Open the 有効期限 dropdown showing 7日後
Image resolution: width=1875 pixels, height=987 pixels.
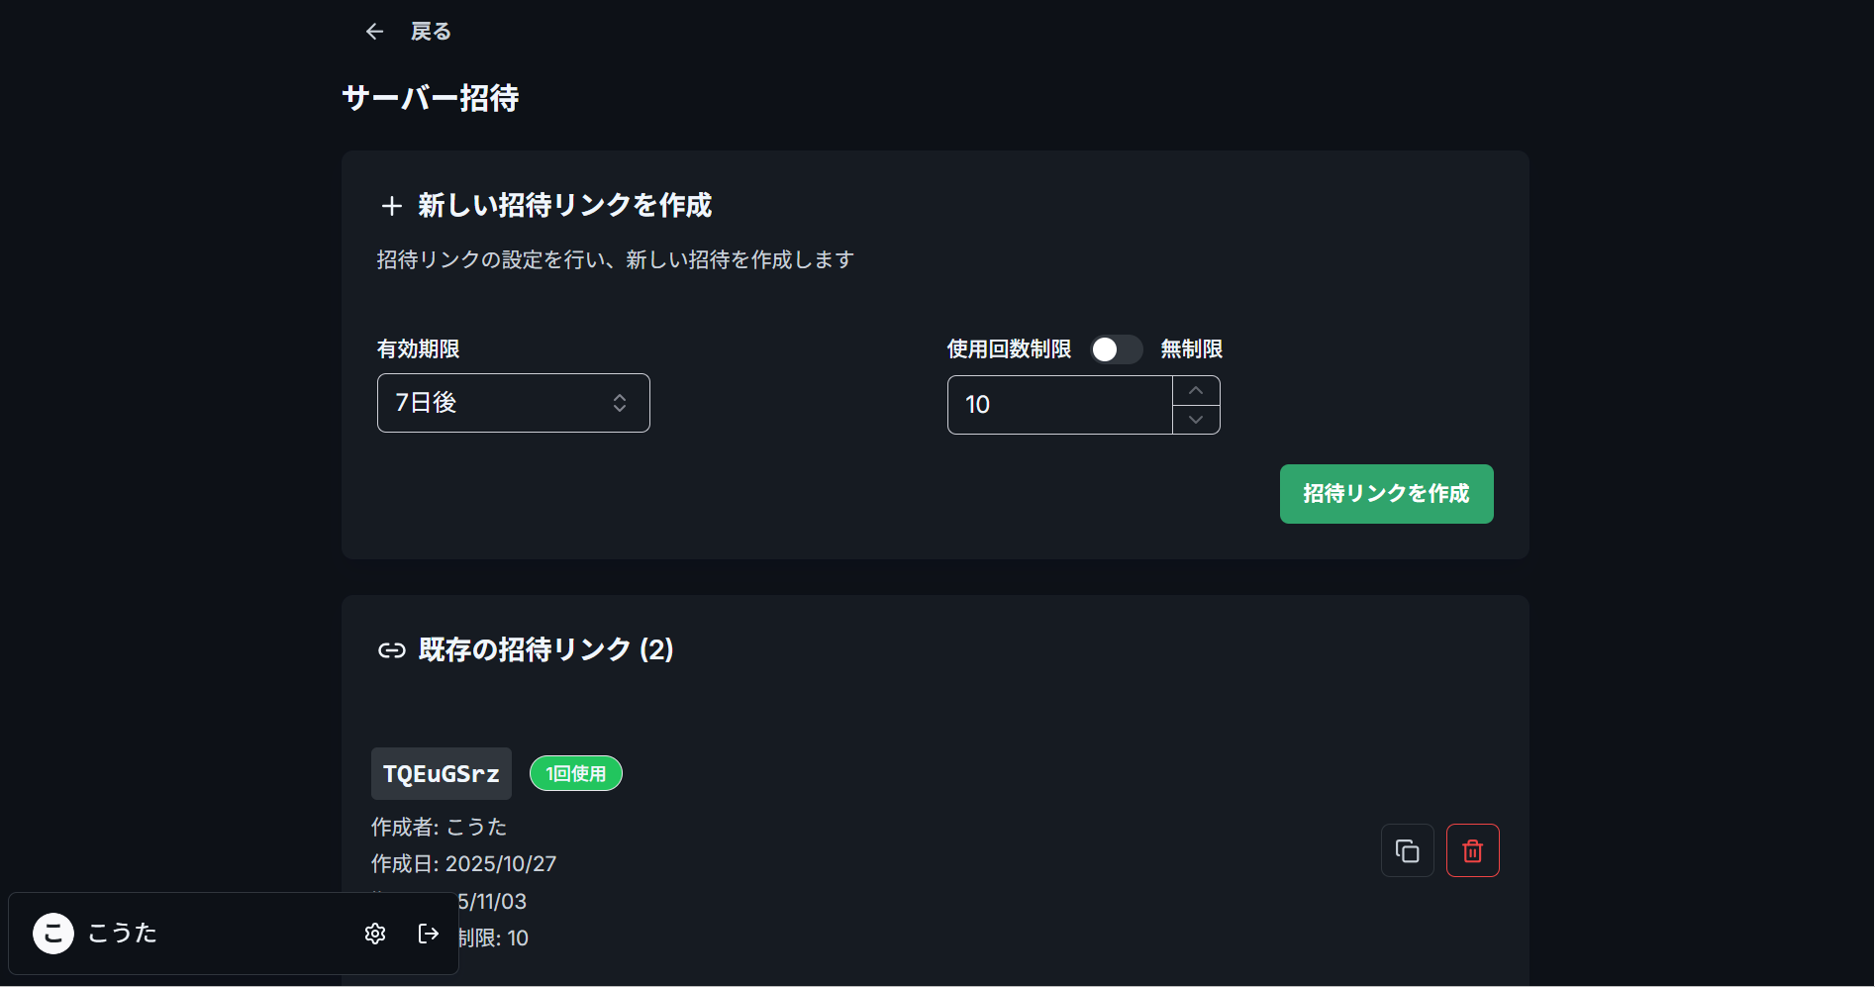coord(513,403)
